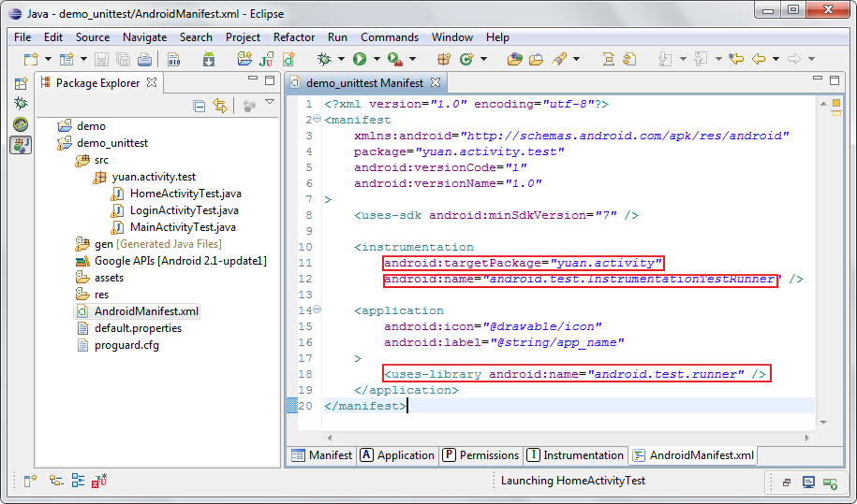Click the editor vertical scrollbar up arrow
This screenshot has height=504, width=857.
823,103
